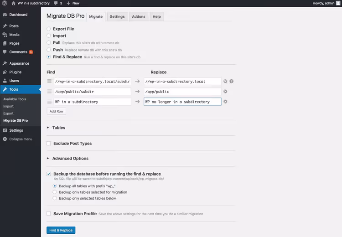Image resolution: width=342 pixels, height=237 pixels.
Task: Select the Push radio button
Action: (49, 50)
